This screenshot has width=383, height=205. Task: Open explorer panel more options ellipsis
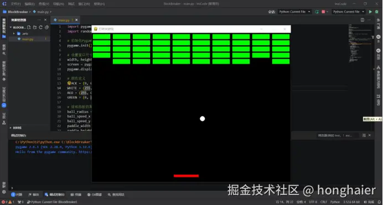(39, 20)
